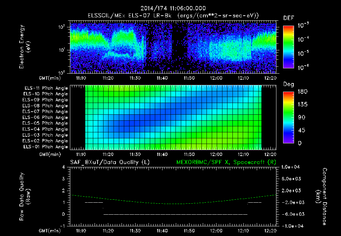Click the 10^-5 value on DEF scale
Screen dimensions: 341x236
(x=303, y=54)
